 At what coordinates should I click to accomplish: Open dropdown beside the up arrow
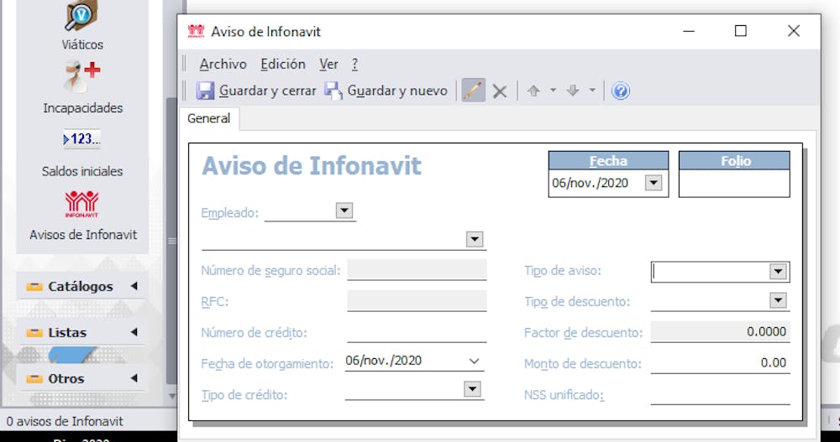[553, 91]
